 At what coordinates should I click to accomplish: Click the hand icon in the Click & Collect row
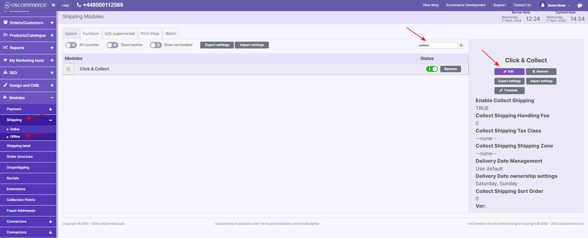(69, 69)
